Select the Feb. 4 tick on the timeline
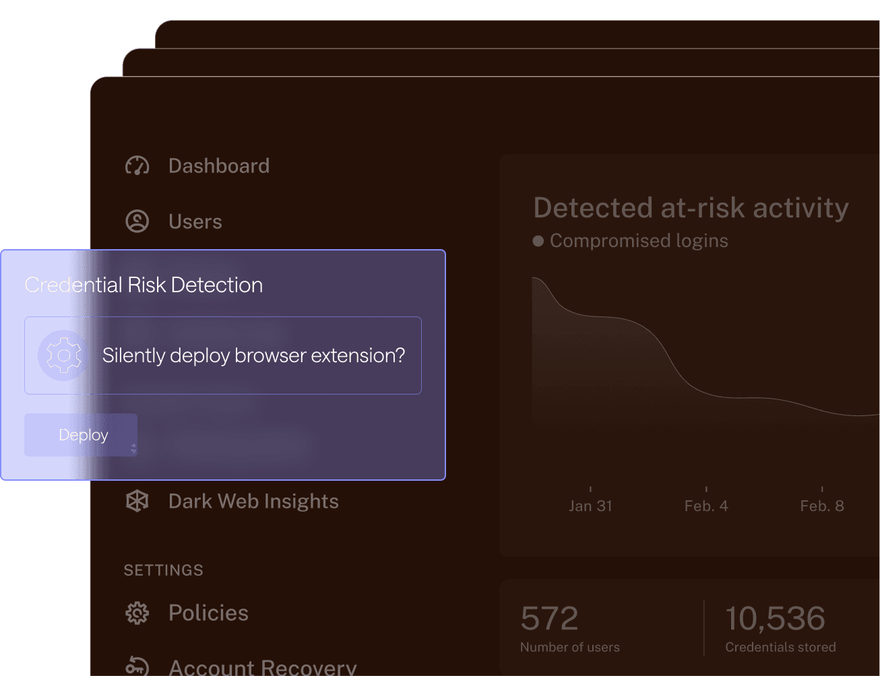The height and width of the screenshot is (676, 880). pyautogui.click(x=705, y=505)
